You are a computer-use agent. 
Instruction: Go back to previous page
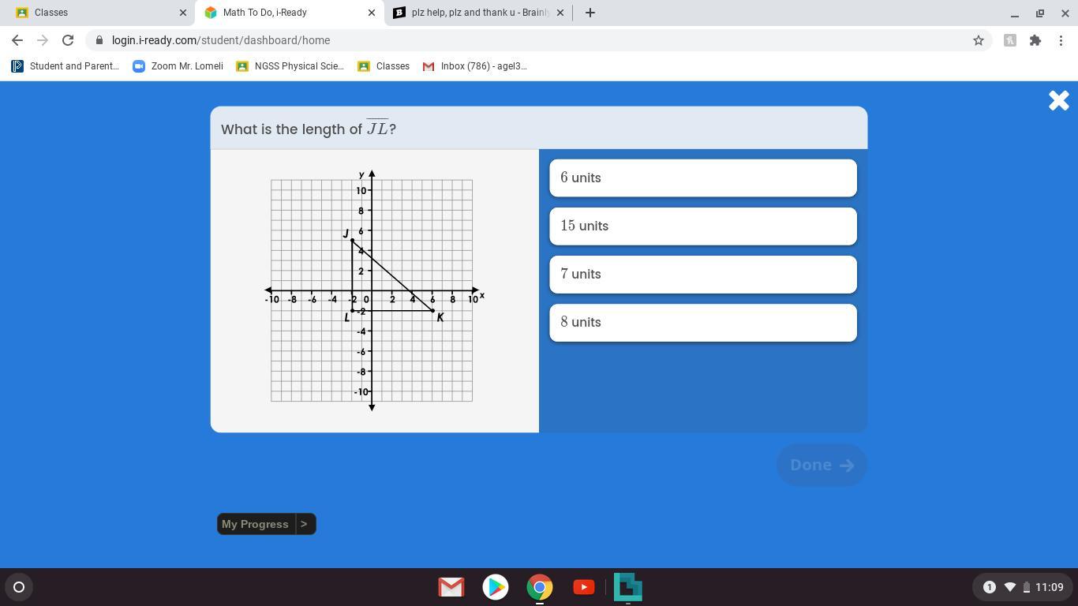(17, 40)
